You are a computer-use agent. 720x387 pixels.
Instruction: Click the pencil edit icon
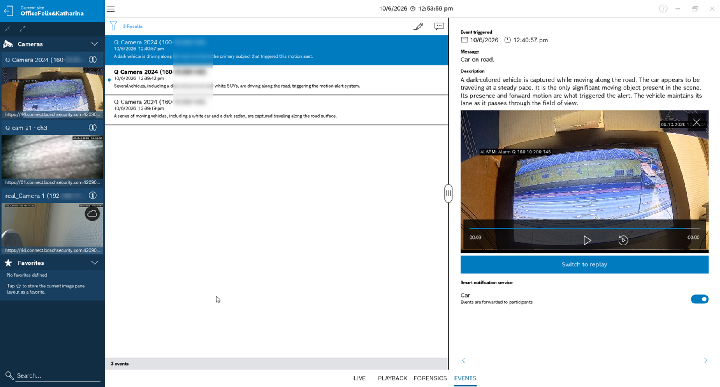click(418, 26)
